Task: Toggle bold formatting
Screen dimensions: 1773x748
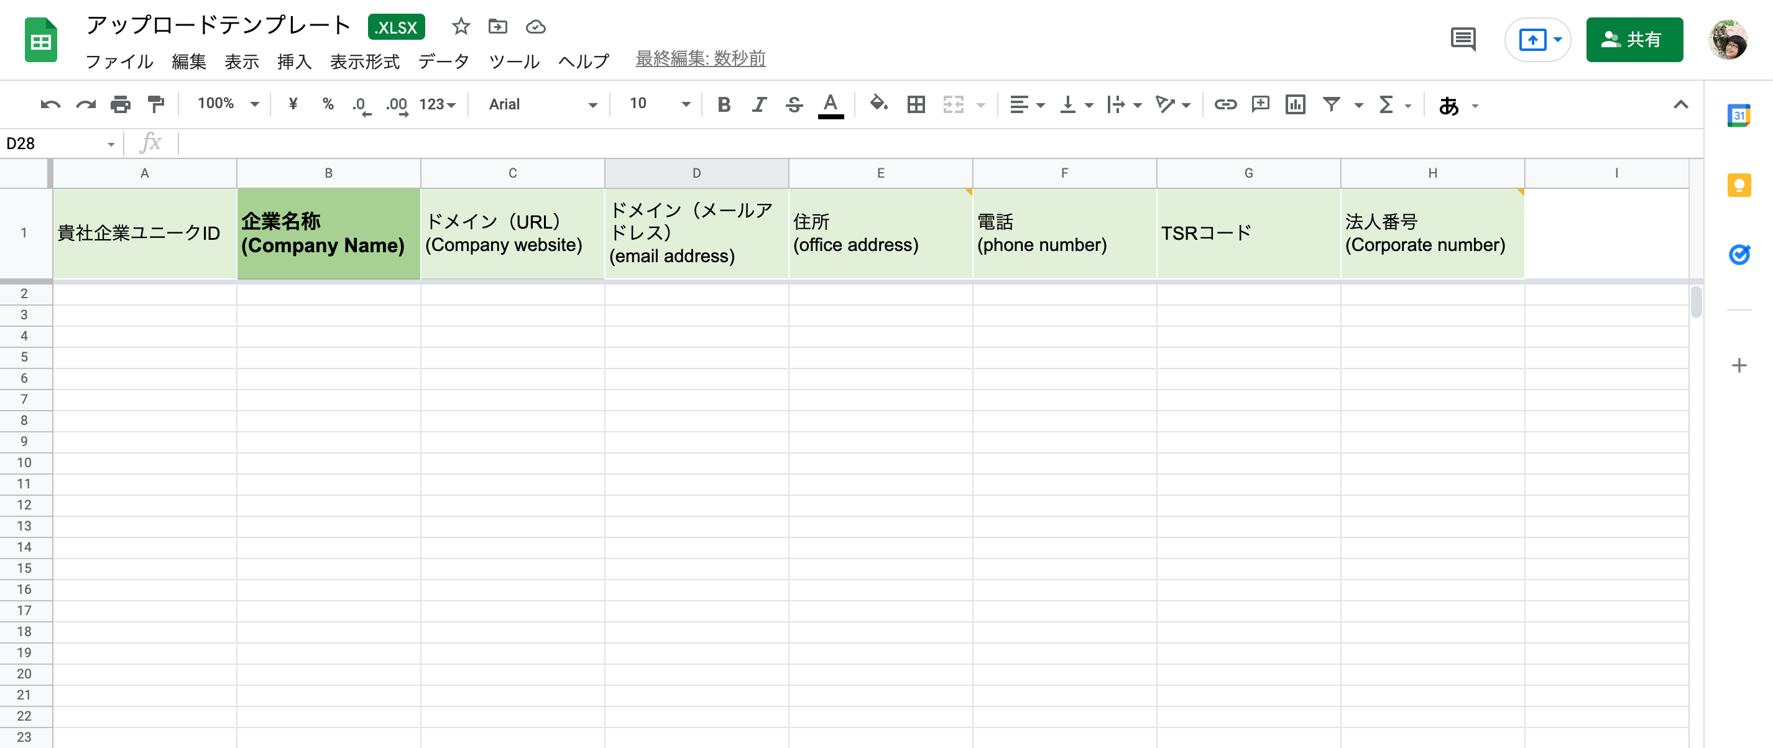Action: tap(724, 104)
